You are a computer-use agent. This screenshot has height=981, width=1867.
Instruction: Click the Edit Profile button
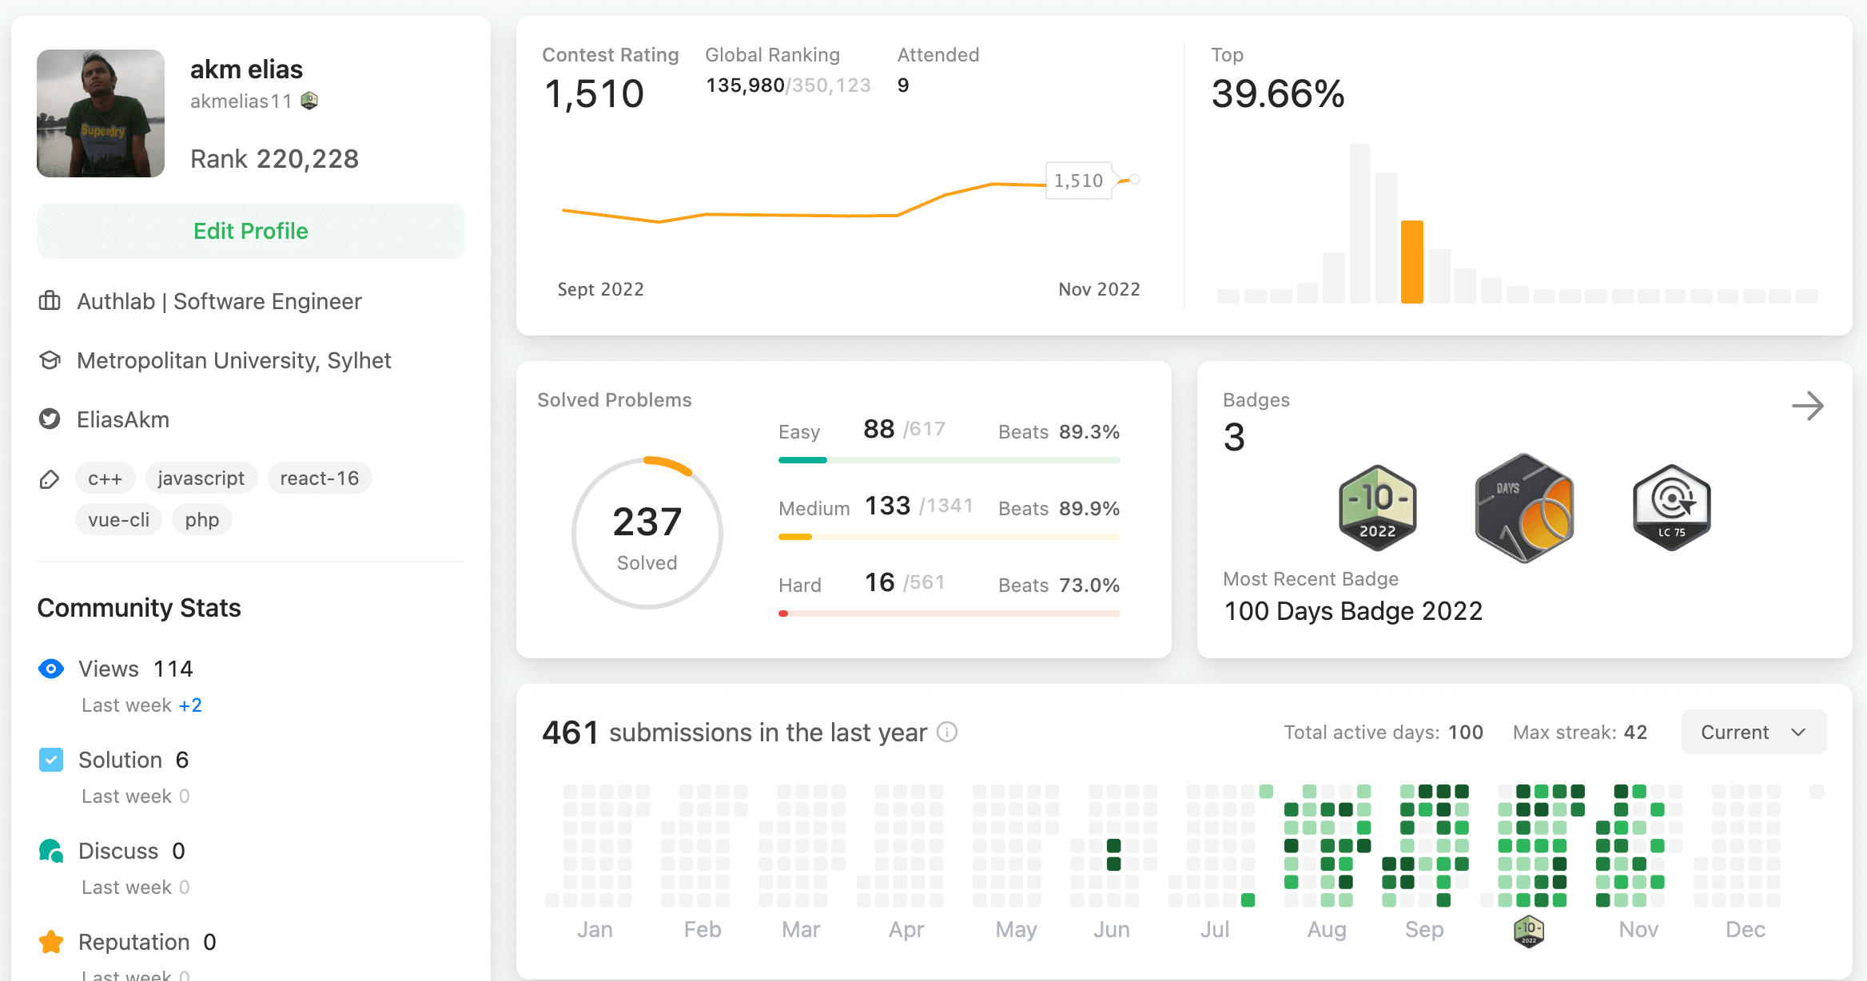(x=251, y=231)
